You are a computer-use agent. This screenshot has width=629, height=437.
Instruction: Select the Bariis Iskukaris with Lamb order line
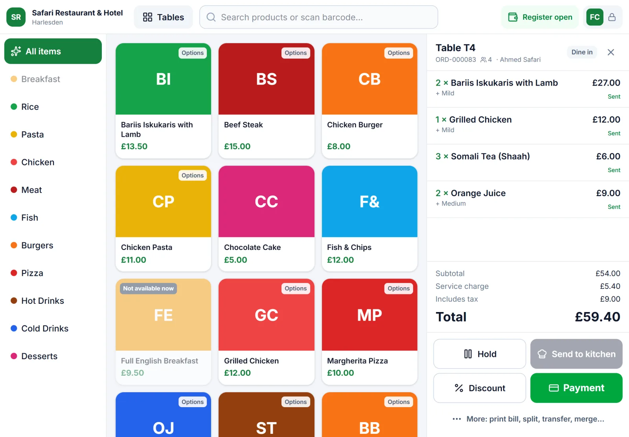(x=528, y=89)
